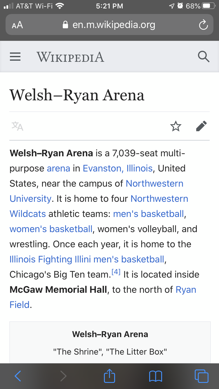The height and width of the screenshot is (389, 219).
Task: Go back using Safari's back arrow
Action: click(18, 376)
